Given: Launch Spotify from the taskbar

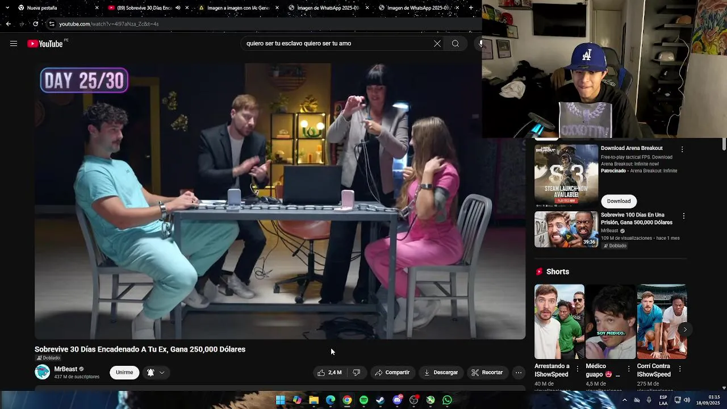Looking at the screenshot, I should [363, 400].
